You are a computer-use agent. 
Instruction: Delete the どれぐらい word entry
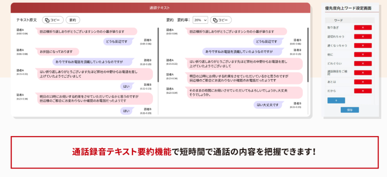[x=363, y=63]
